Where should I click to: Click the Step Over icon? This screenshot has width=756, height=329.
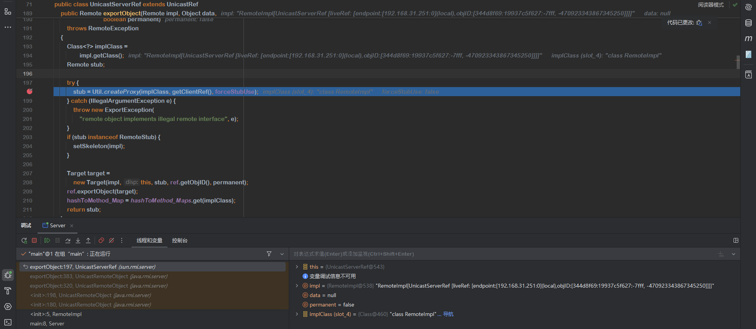[x=68, y=240]
